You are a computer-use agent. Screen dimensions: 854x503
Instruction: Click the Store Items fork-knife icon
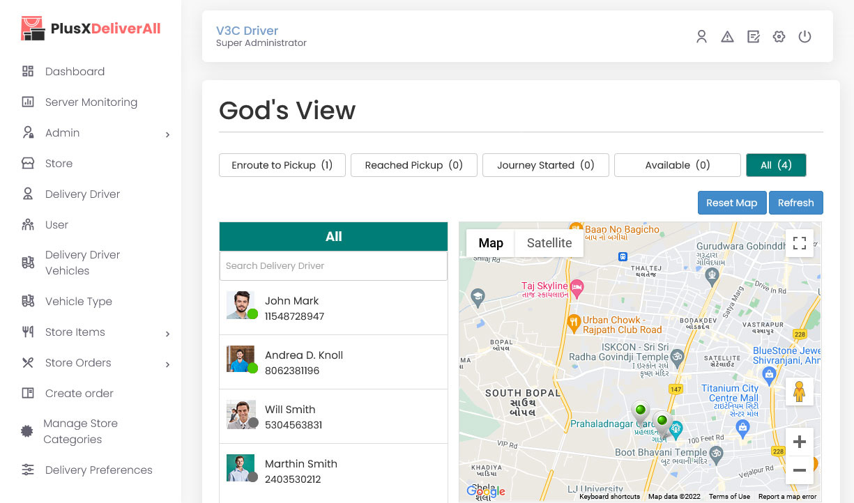28,332
